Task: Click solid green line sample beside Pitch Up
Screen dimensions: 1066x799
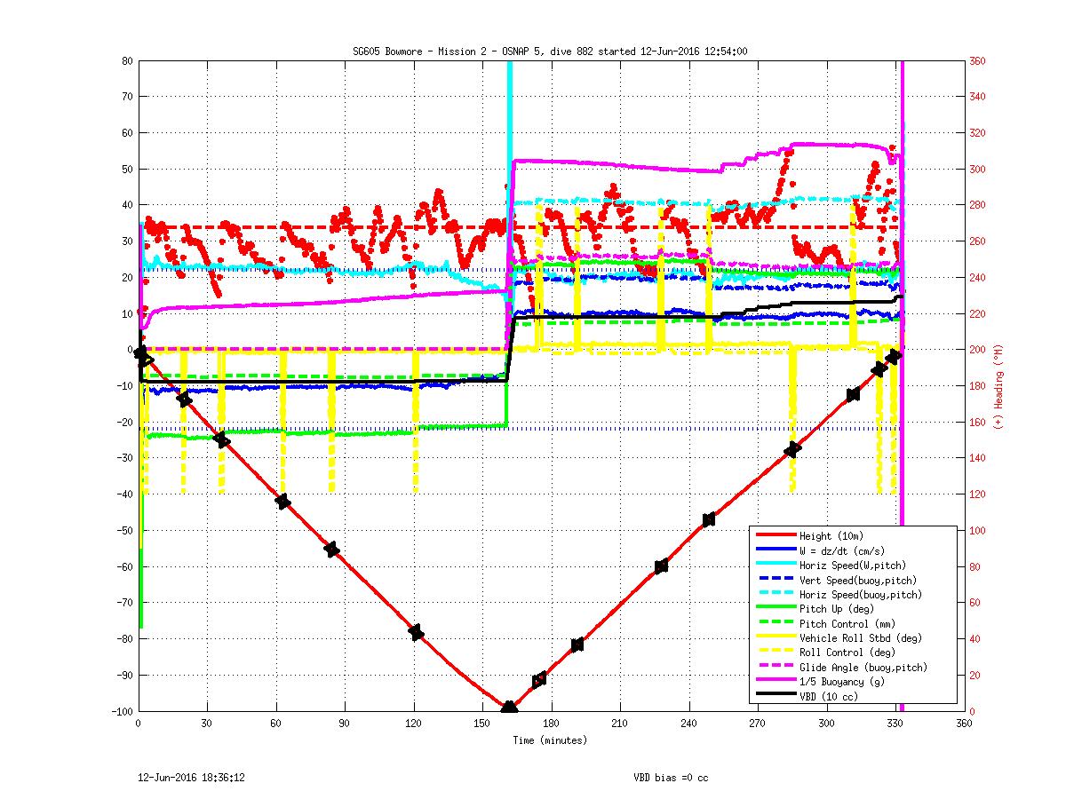Action: [775, 609]
